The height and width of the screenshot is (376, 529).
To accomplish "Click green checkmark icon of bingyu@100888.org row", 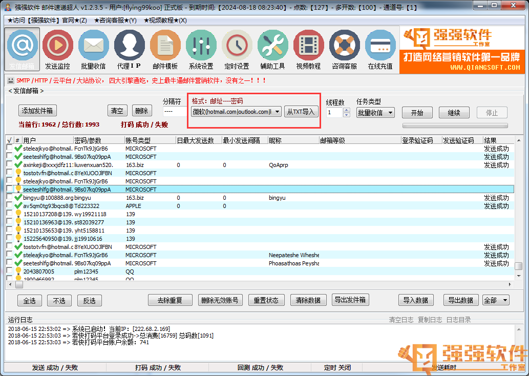I will 18,197.
